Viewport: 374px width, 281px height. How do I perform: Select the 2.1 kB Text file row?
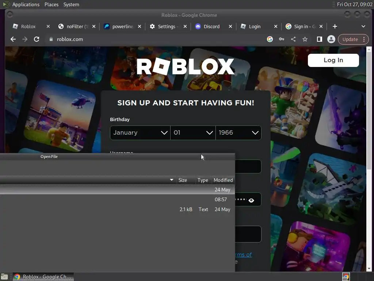(117, 209)
